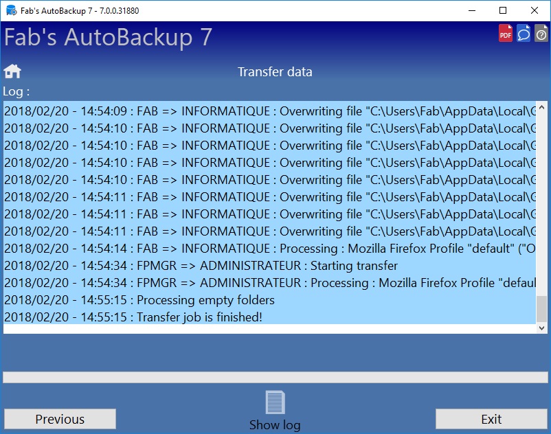Select the "Starting transfer" log entry
Screen dimensions: 551x434
click(x=269, y=266)
